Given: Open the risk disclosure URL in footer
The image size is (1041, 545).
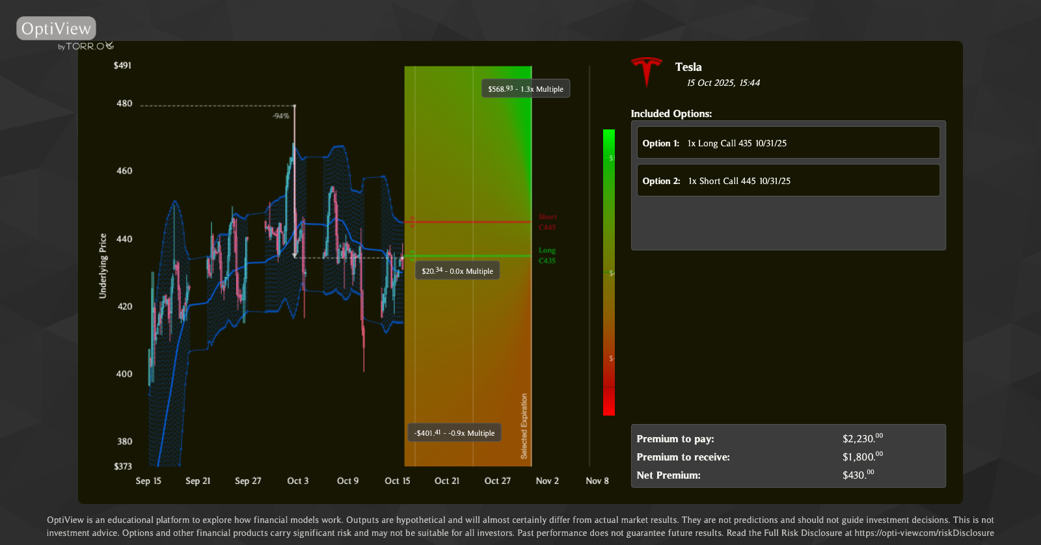Looking at the screenshot, I should pyautogui.click(x=924, y=533).
